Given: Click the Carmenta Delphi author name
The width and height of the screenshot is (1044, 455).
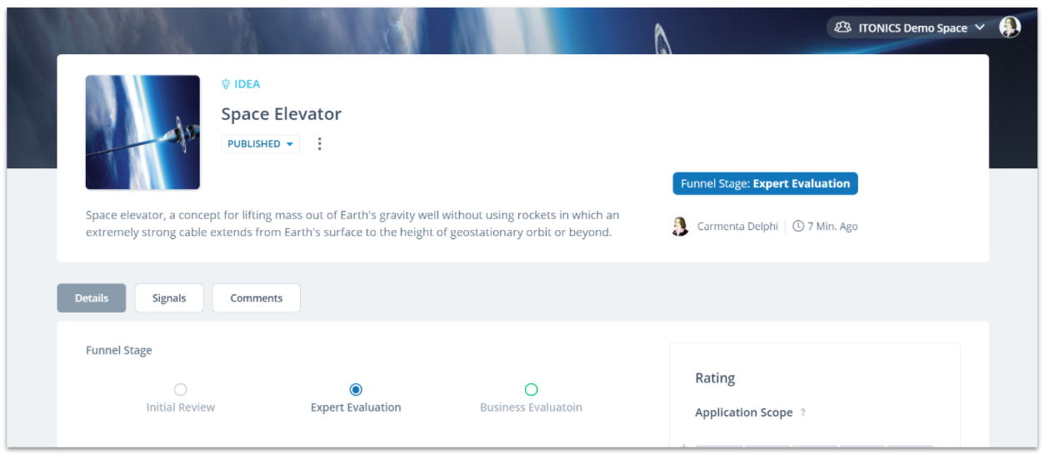Looking at the screenshot, I should [x=737, y=227].
